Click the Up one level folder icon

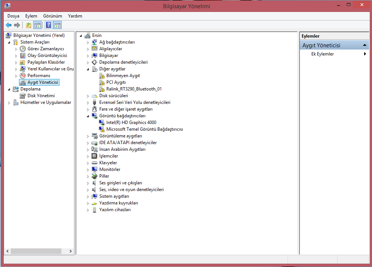(x=29, y=25)
